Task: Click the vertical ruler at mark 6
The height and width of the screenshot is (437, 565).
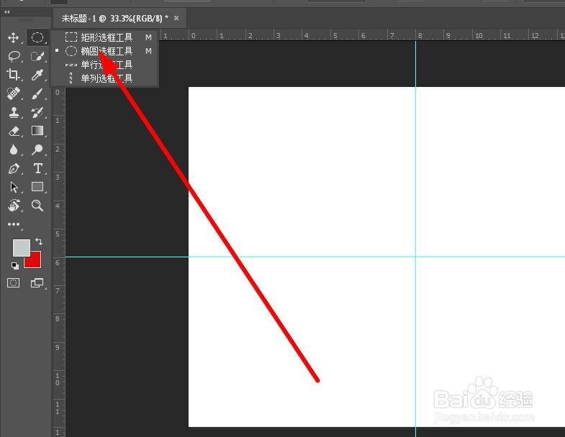Action: click(x=58, y=263)
